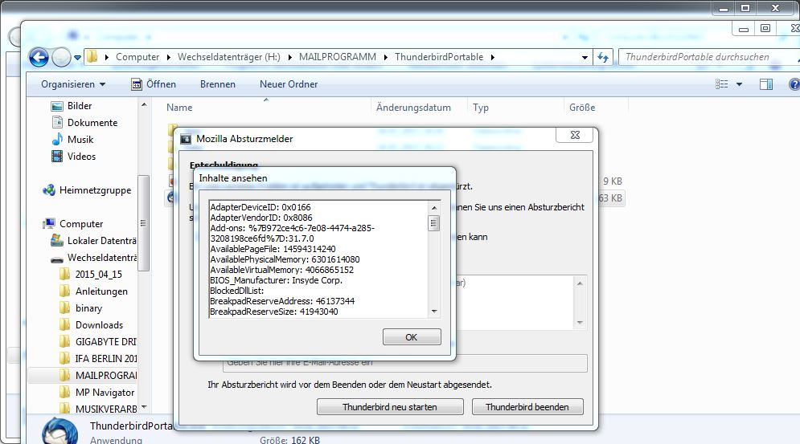Click scroll down arrow in crash contents list

click(x=434, y=311)
